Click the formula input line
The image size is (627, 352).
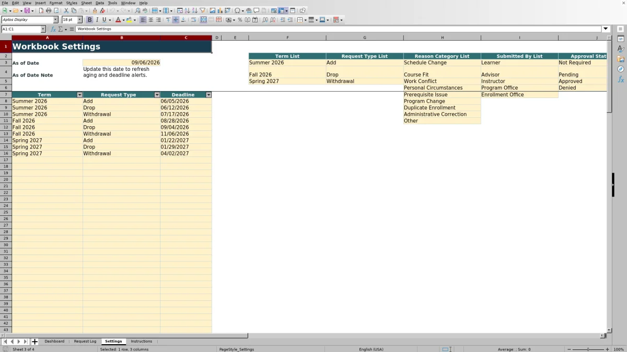click(339, 29)
